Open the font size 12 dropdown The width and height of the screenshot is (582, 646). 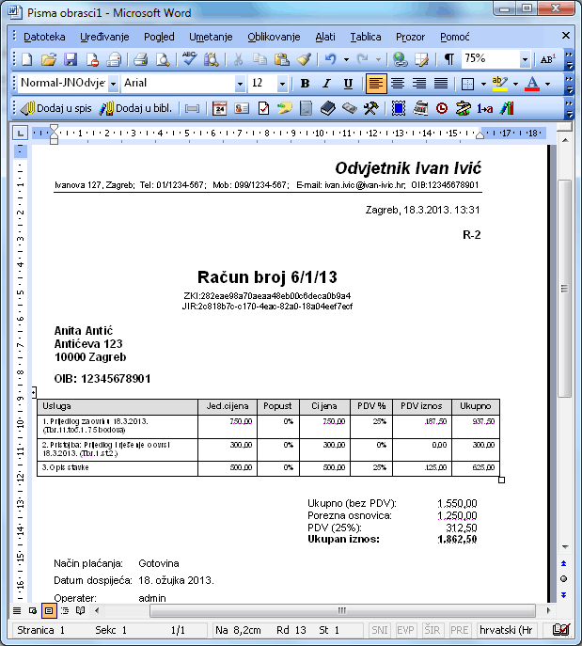point(282,84)
